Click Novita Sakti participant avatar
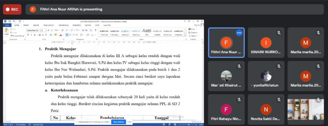This screenshot has width=328, height=126. (x=266, y=109)
